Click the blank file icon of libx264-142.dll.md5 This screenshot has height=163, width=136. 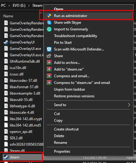point(6,125)
